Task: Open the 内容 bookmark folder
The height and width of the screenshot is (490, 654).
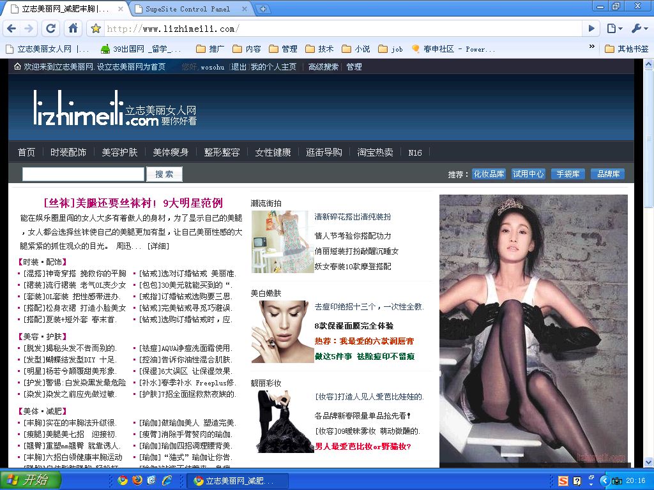Action: (247, 49)
